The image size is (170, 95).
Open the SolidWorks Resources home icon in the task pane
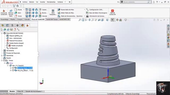(x=168, y=26)
